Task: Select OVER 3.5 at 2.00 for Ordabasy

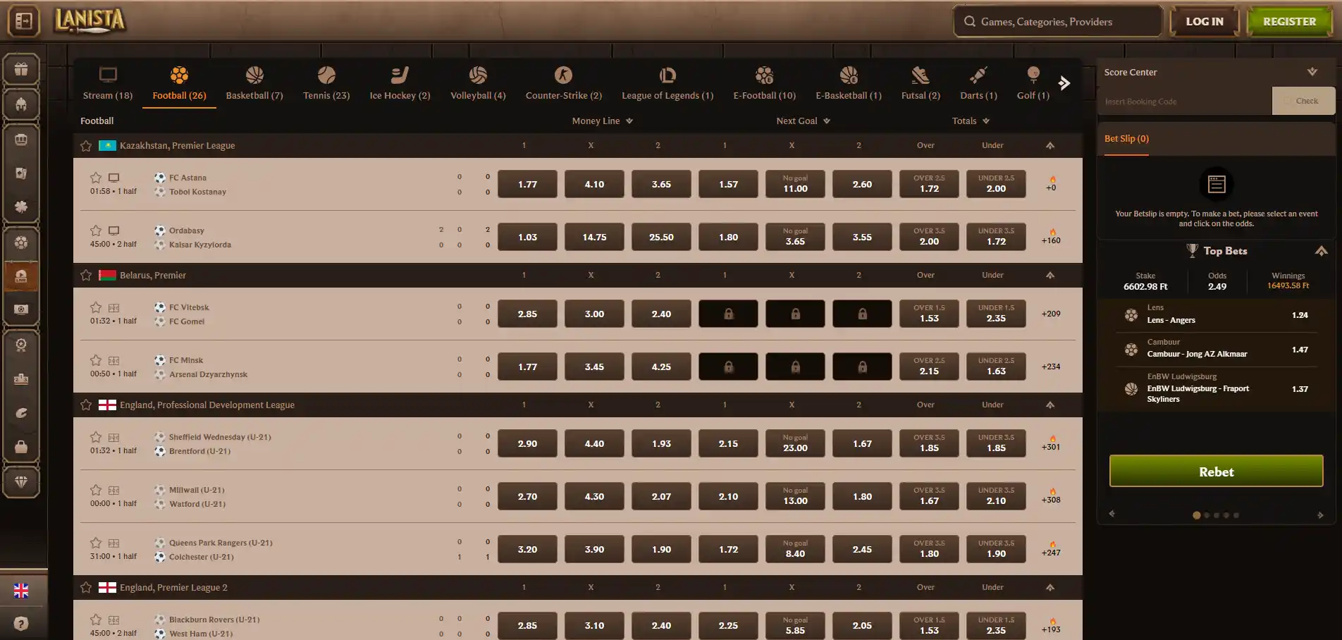Action: click(x=929, y=237)
